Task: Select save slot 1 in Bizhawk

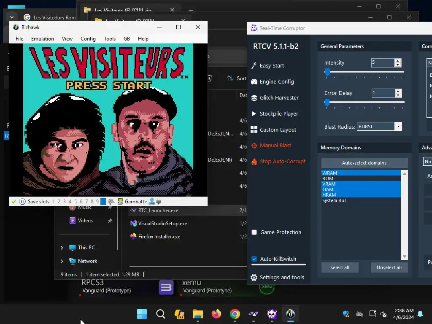Action: 54,201
